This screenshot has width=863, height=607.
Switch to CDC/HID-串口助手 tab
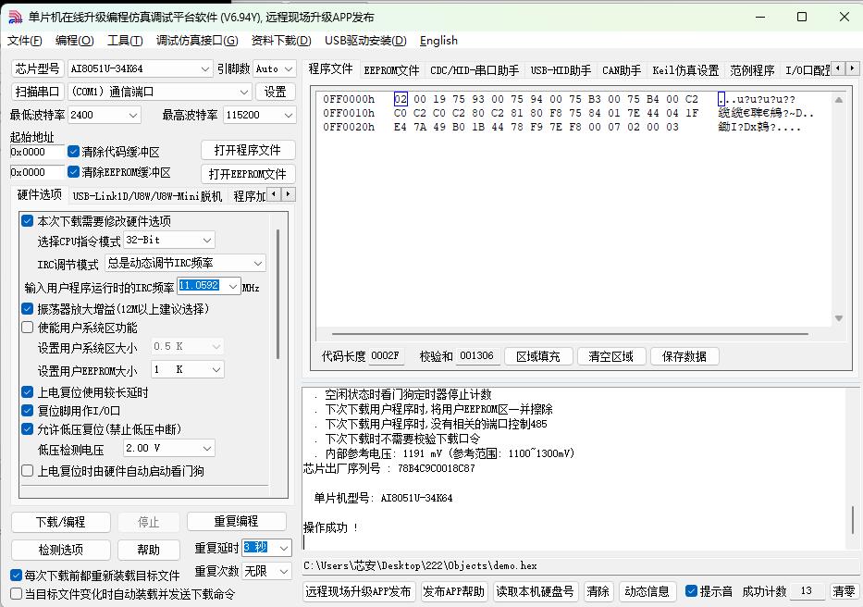475,70
